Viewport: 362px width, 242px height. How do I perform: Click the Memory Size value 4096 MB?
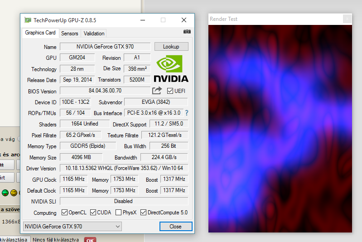tap(81, 157)
